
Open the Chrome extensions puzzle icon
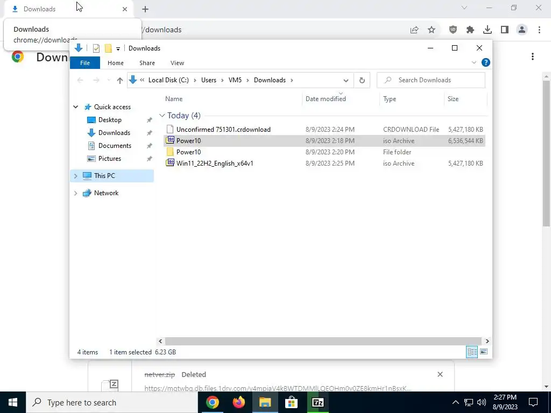pos(470,30)
